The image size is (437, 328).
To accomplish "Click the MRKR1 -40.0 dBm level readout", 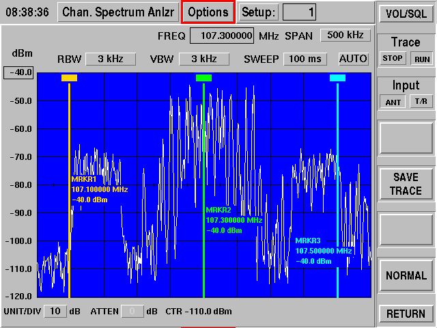I will (x=89, y=200).
